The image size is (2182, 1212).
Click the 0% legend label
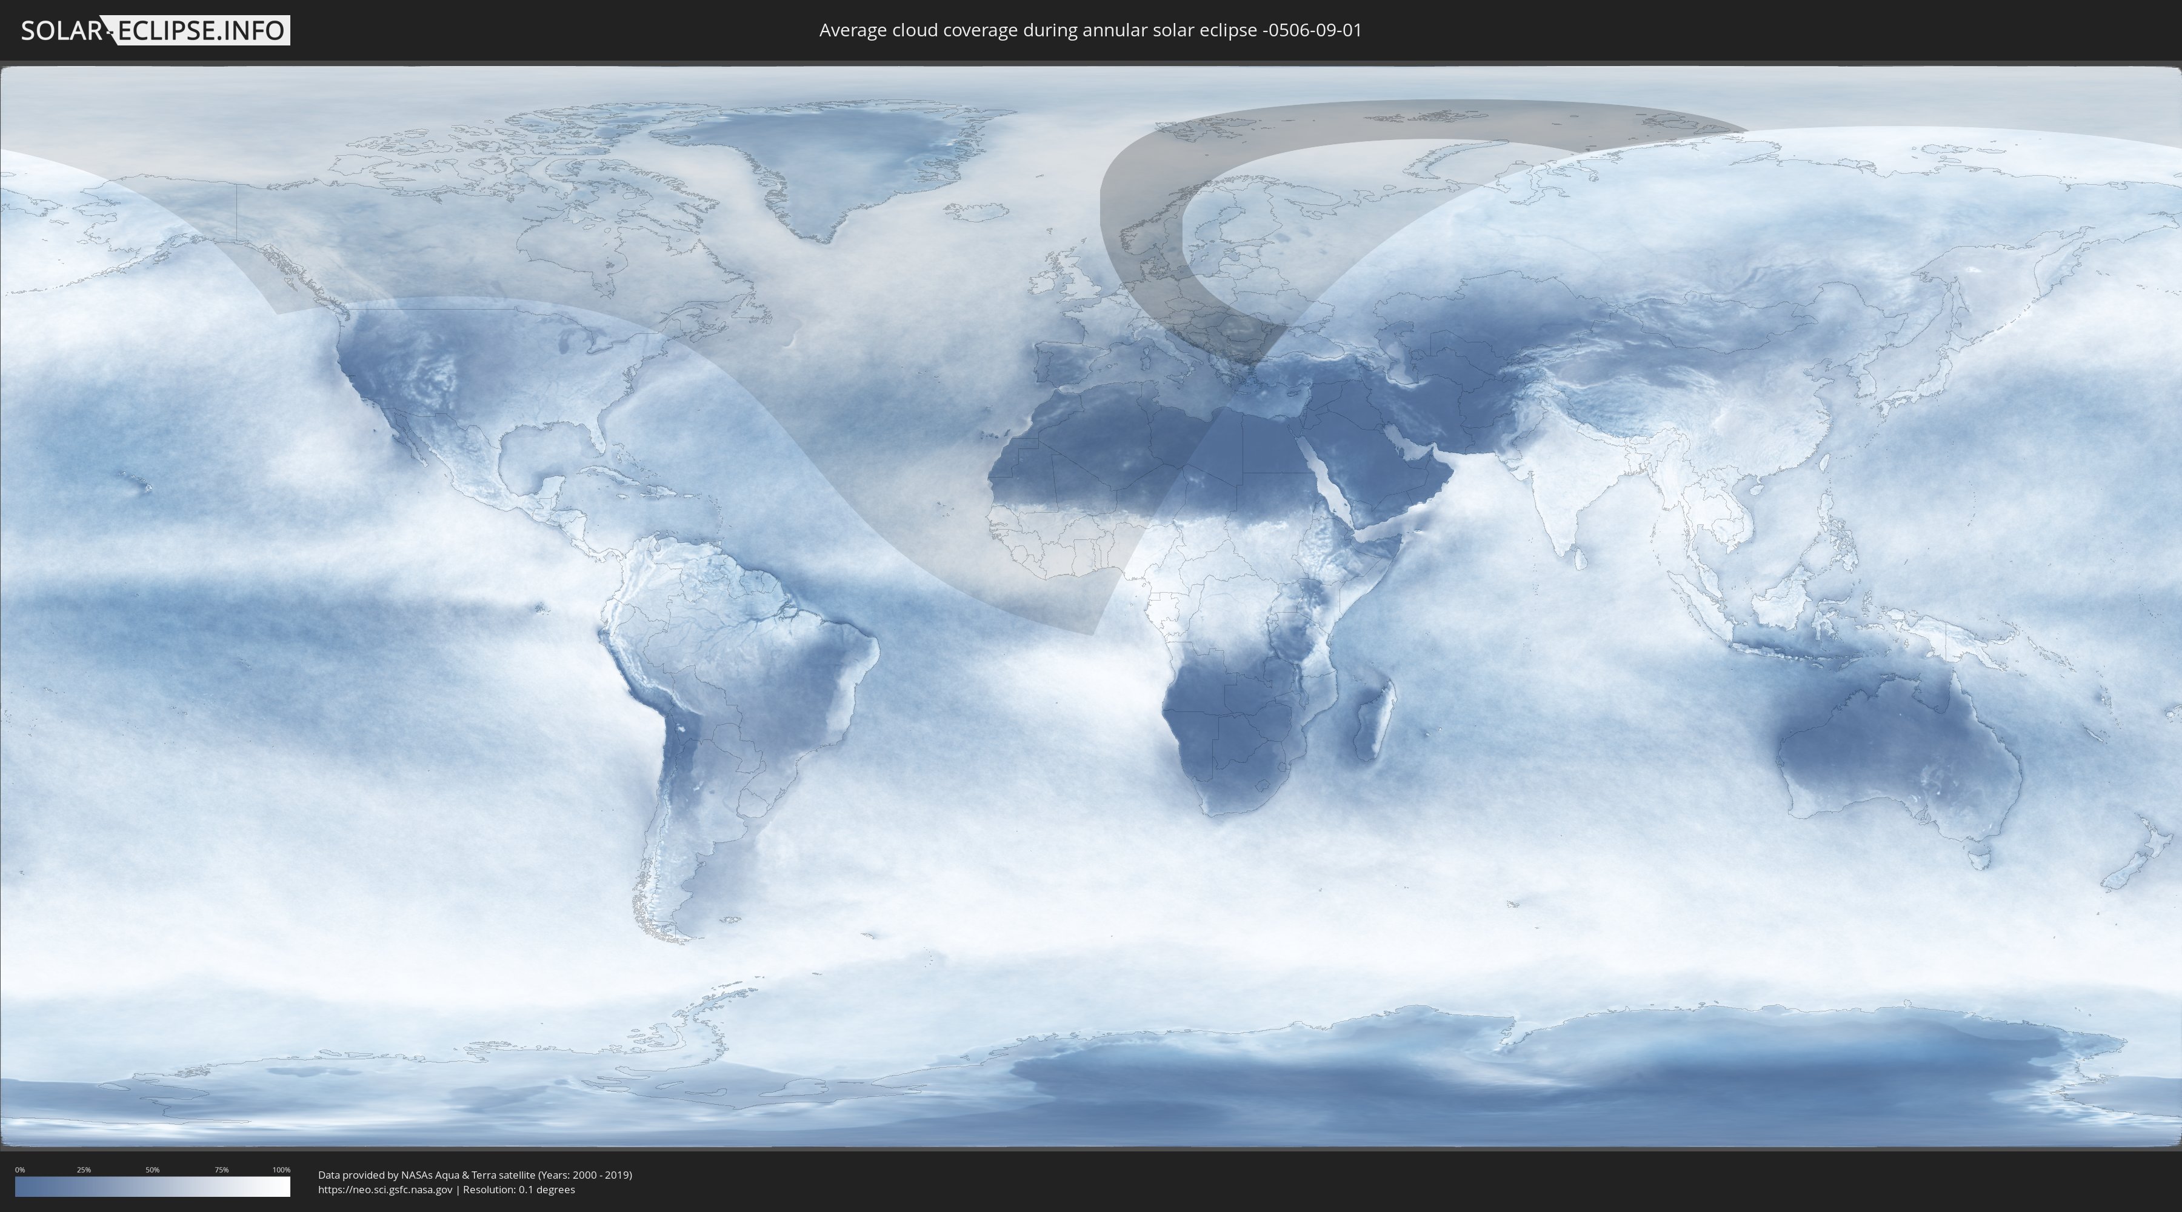coord(19,1170)
